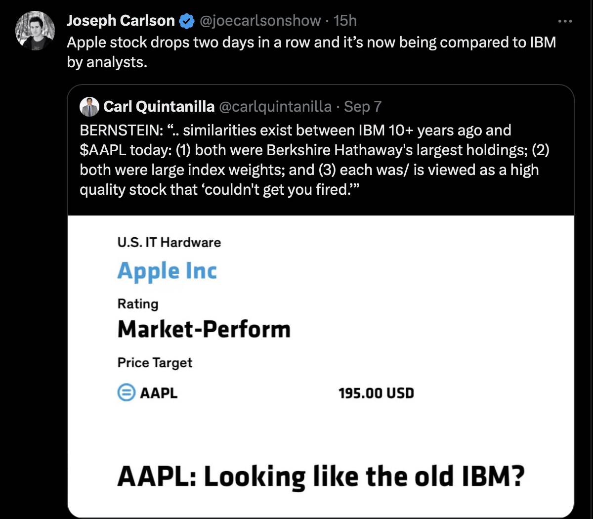Click the U.S. IT Hardware label
Image resolution: width=593 pixels, height=519 pixels.
tap(169, 242)
